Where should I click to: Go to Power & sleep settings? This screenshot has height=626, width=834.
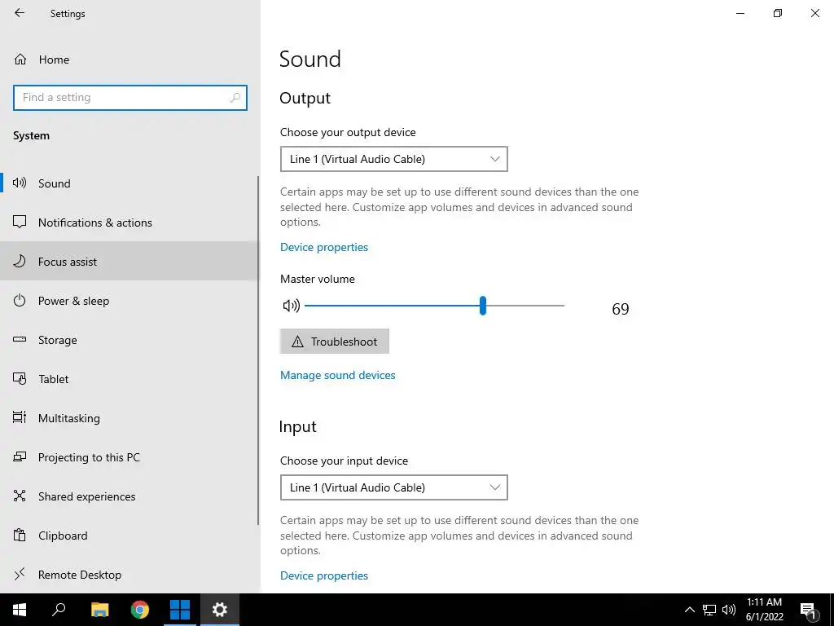pyautogui.click(x=130, y=301)
